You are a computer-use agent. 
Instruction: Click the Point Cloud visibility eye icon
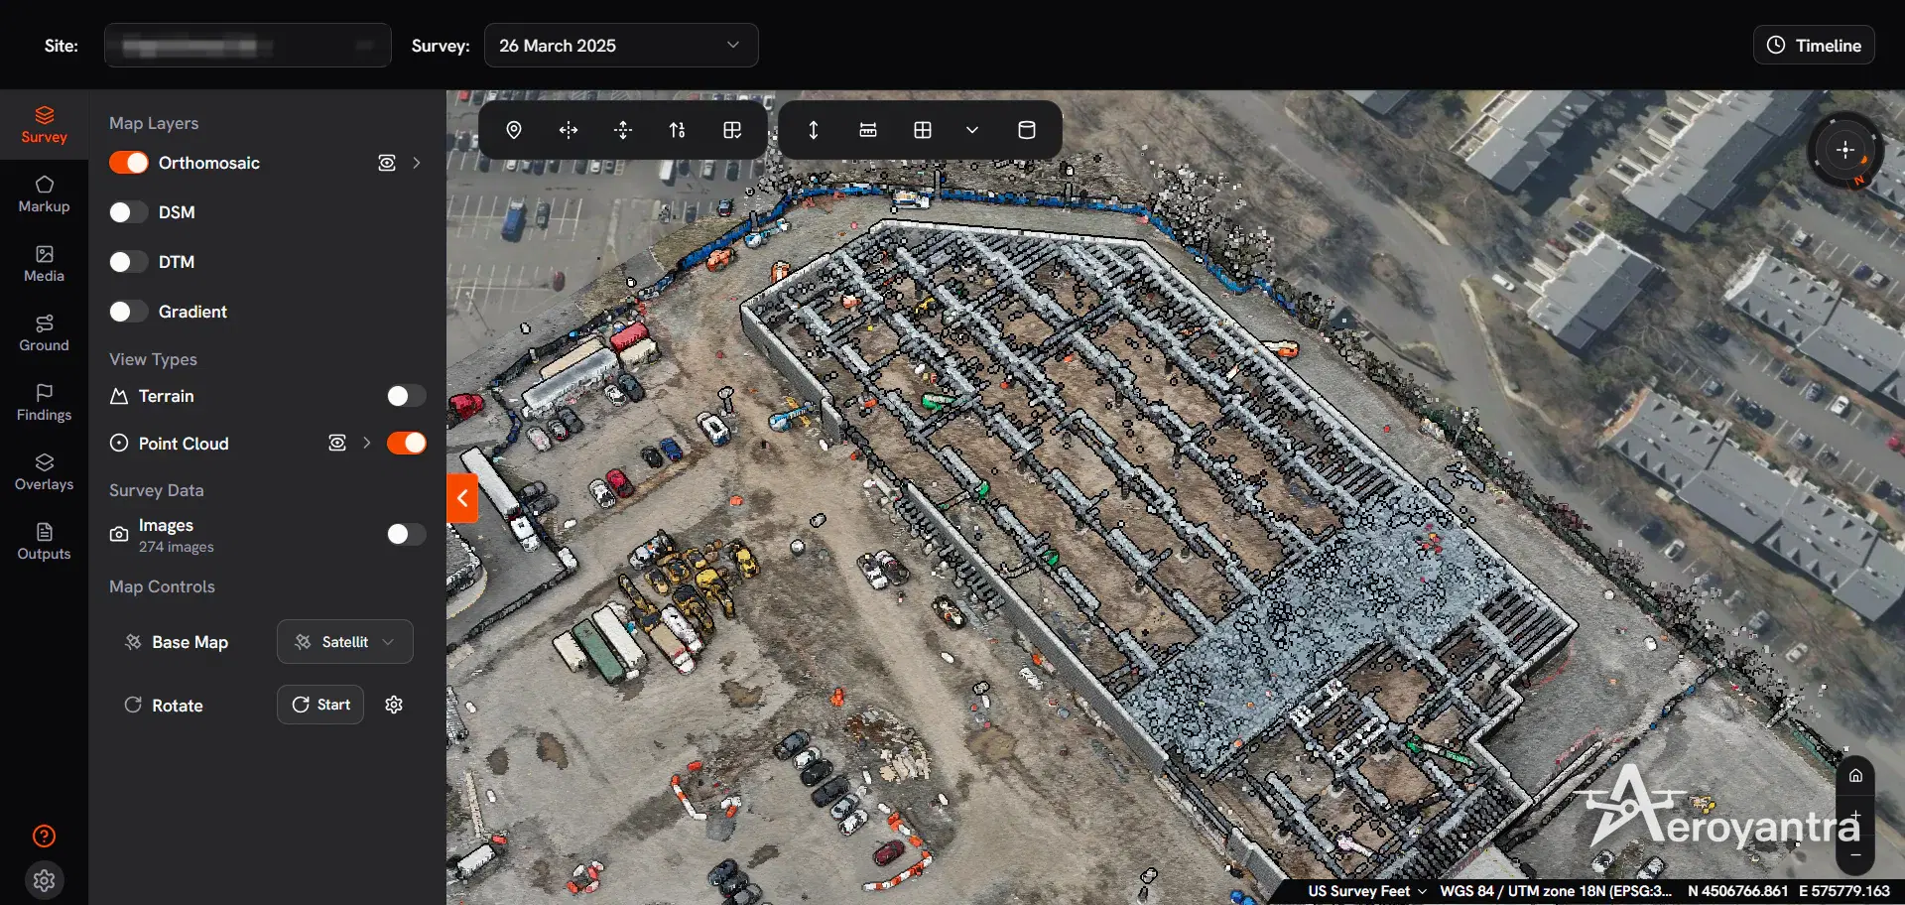click(337, 443)
